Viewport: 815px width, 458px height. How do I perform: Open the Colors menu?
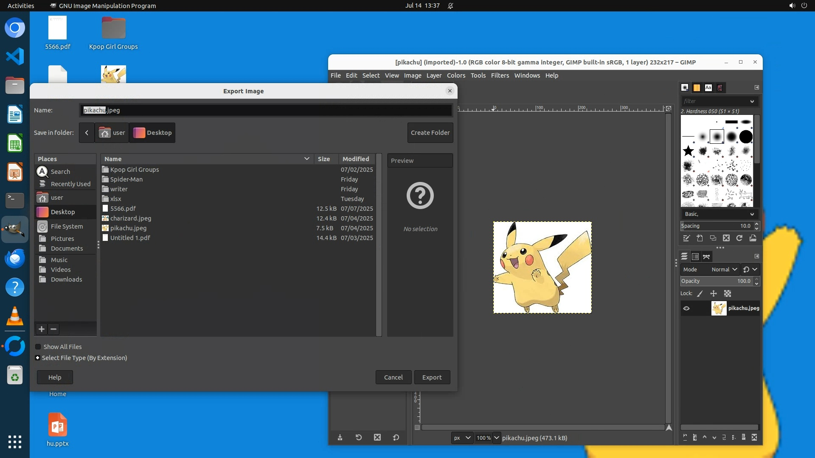456,75
